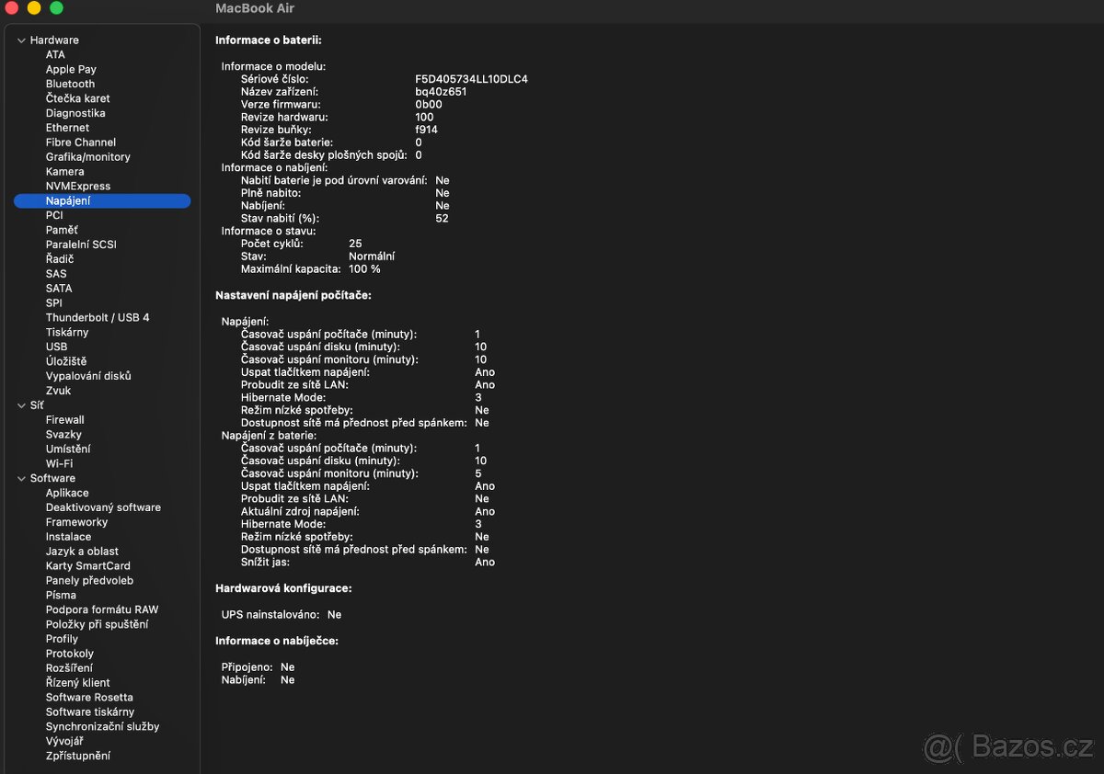Click the yellow minimize window button
The height and width of the screenshot is (774, 1104).
[34, 8]
